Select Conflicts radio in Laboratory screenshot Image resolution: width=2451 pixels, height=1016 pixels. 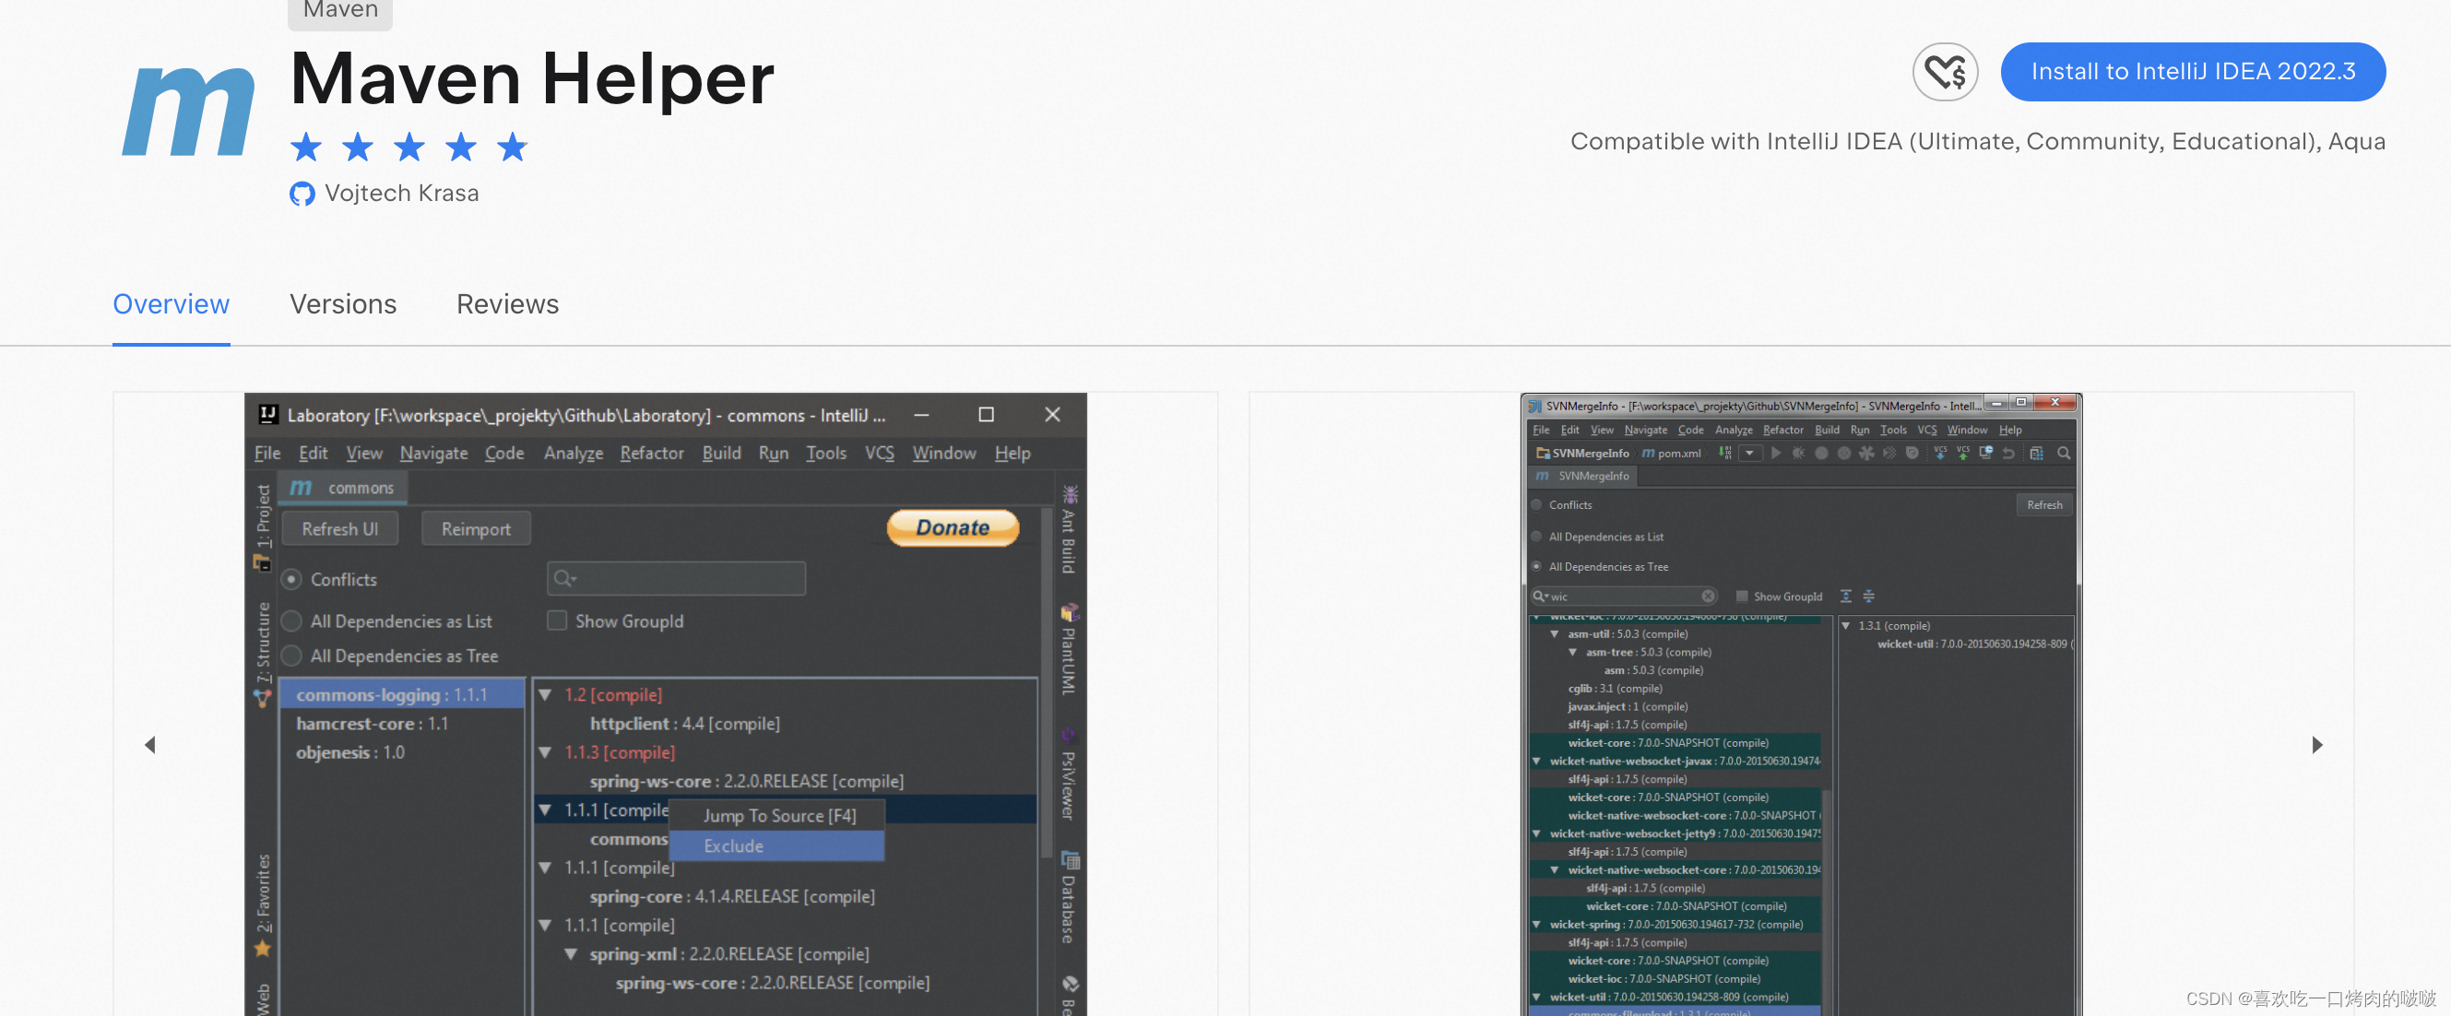(292, 579)
